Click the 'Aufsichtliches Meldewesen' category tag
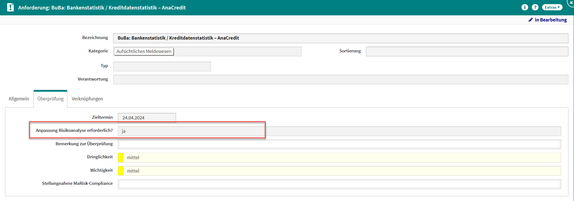Image resolution: width=574 pixels, height=201 pixels. coord(144,51)
